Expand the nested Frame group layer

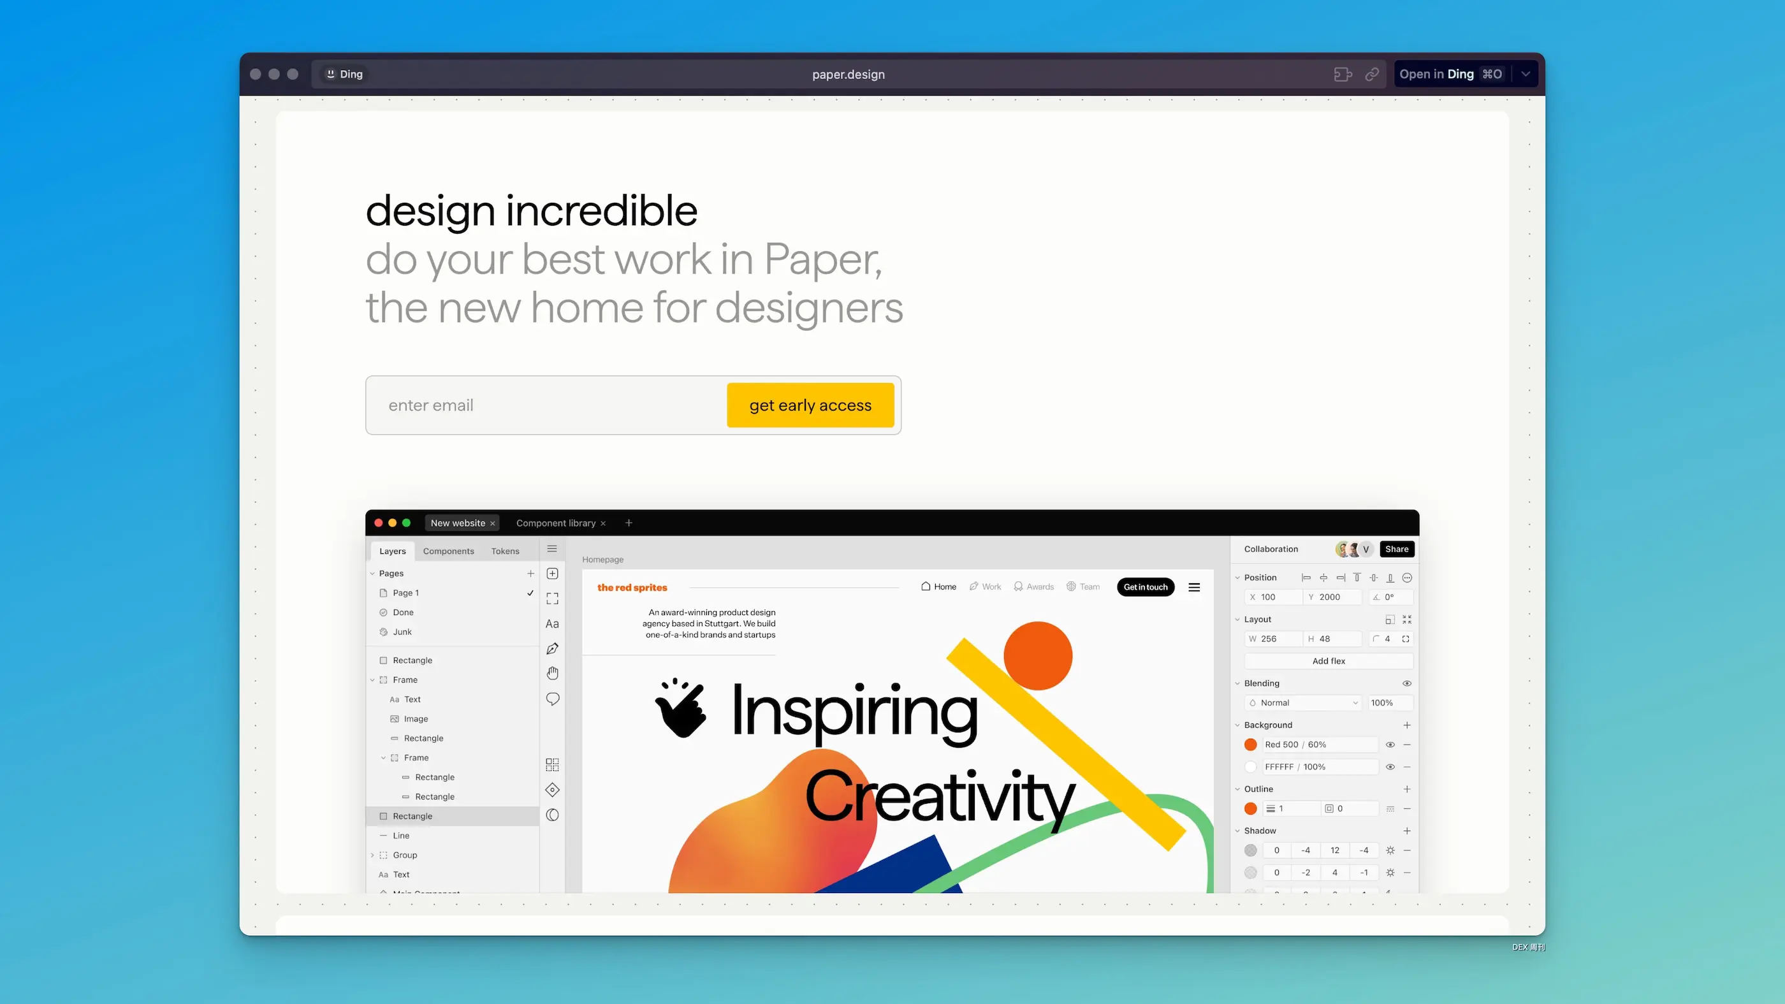click(x=384, y=757)
